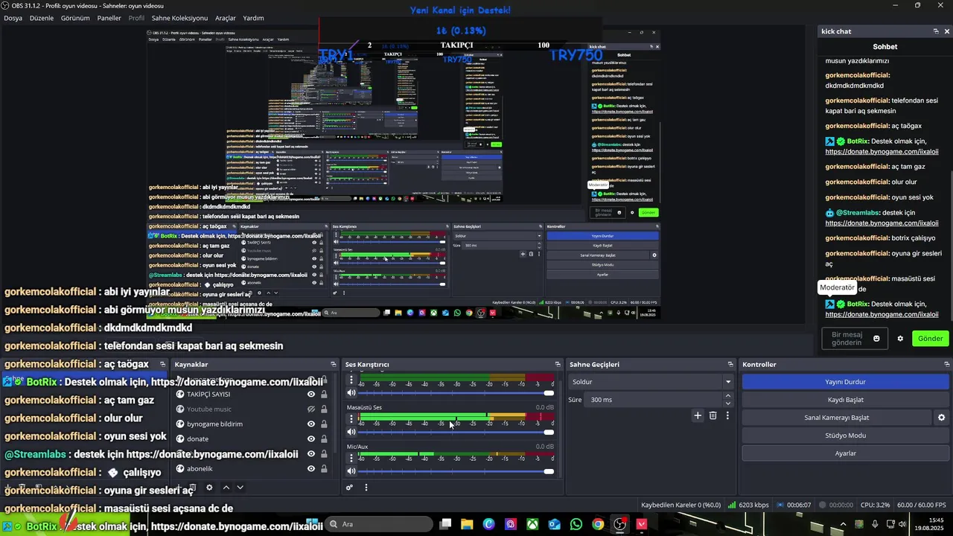Move selected source up with chevron

coord(226,488)
